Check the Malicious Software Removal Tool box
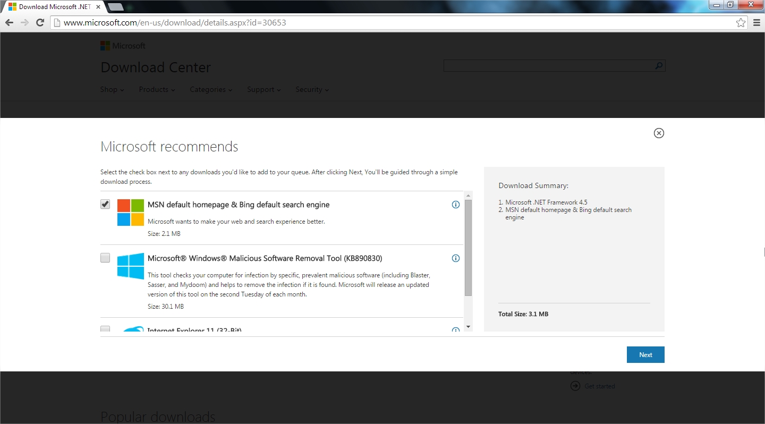The image size is (765, 424). point(105,258)
